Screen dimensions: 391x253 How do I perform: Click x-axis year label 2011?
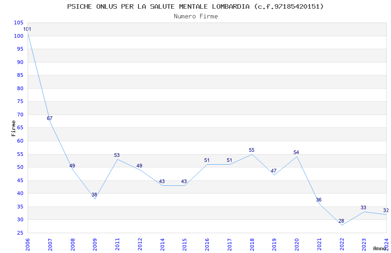[117, 244]
